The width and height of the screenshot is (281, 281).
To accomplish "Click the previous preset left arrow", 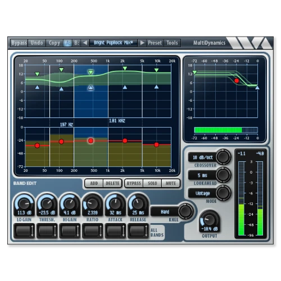I will click(85, 43).
